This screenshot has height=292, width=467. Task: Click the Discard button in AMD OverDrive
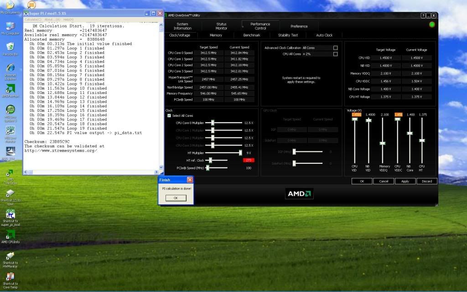pyautogui.click(x=427, y=181)
